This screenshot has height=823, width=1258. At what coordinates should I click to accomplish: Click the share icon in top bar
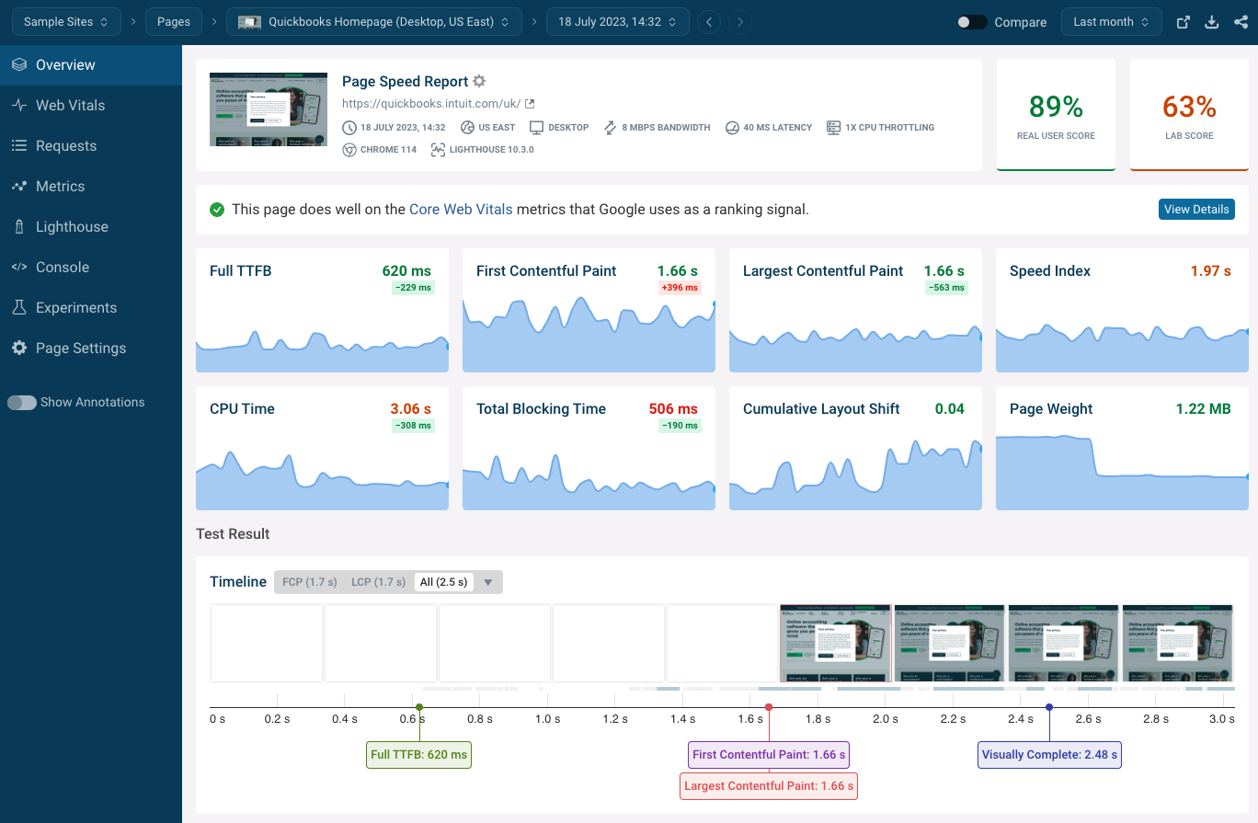tap(1241, 22)
